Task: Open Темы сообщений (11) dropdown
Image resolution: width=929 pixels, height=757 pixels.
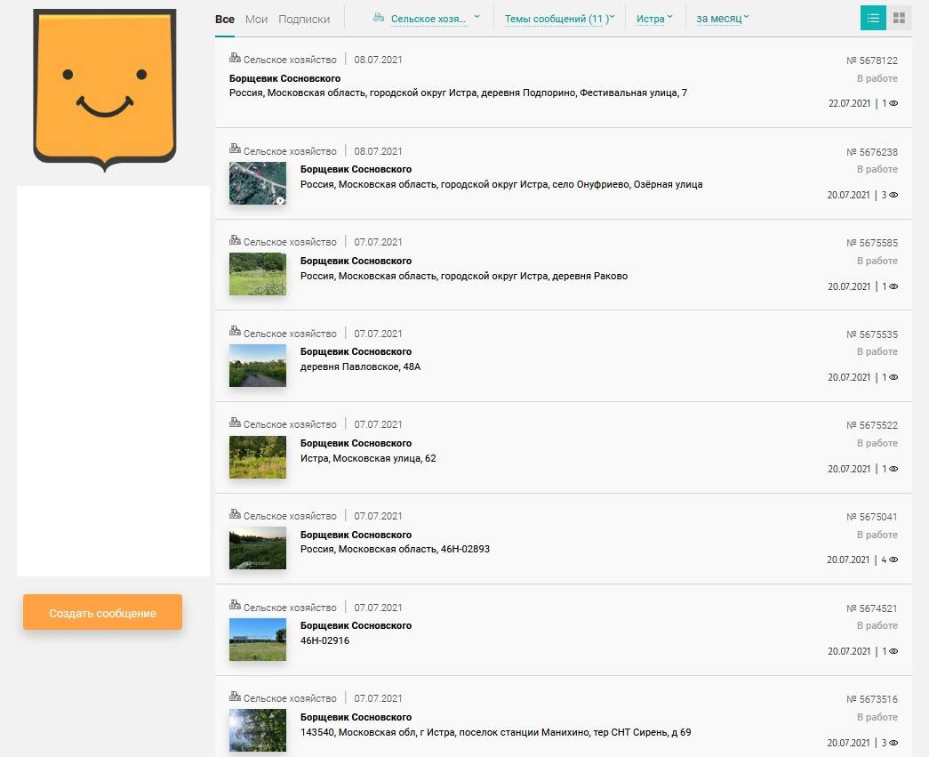Action: click(559, 19)
